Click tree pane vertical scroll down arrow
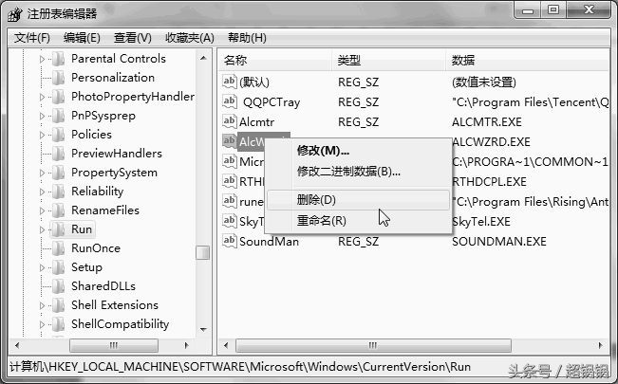The width and height of the screenshot is (618, 384). click(203, 329)
